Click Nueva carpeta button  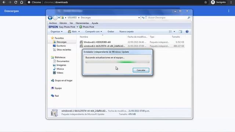coord(126,32)
